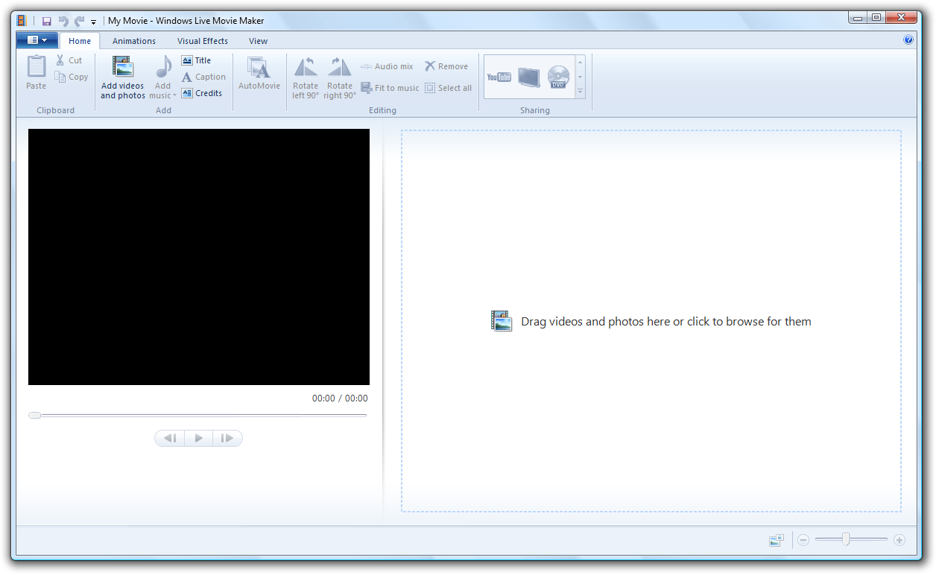Click the Remove button

pos(446,66)
